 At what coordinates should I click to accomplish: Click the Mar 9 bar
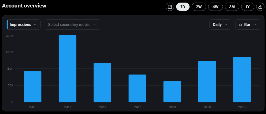tap(207, 82)
